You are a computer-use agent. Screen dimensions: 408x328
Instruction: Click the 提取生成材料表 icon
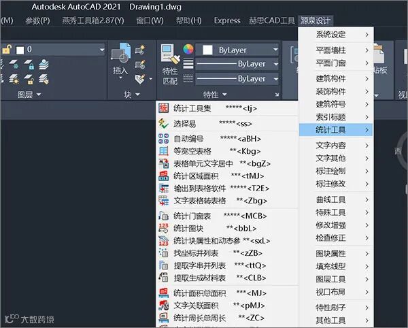pyautogui.click(x=163, y=278)
